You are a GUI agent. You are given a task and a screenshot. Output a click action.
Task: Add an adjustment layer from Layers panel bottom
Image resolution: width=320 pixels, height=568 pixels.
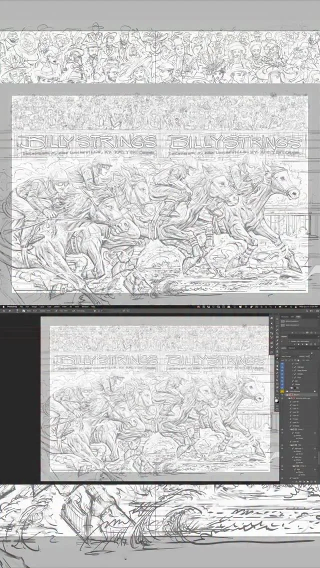(304, 482)
